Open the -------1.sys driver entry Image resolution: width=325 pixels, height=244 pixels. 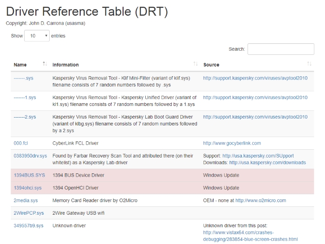click(25, 98)
